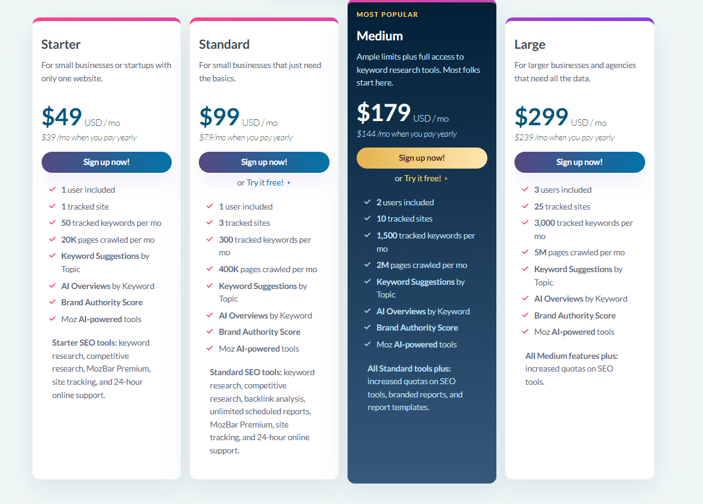Click the $299 price on Large plan
This screenshot has width=703, height=504.
(542, 117)
